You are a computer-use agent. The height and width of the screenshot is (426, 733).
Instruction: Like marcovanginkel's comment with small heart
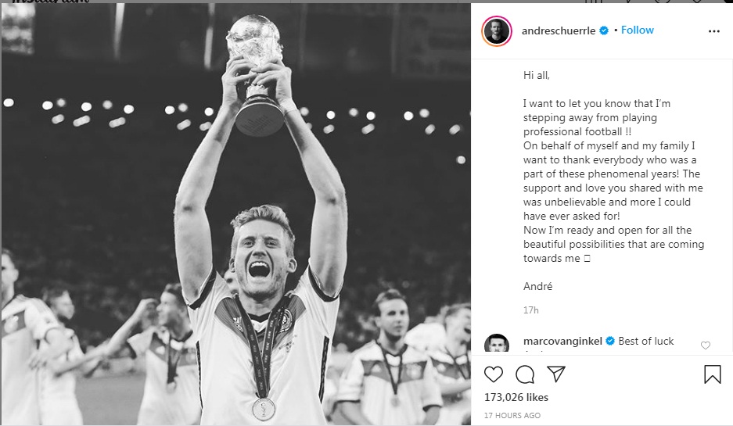coord(706,345)
